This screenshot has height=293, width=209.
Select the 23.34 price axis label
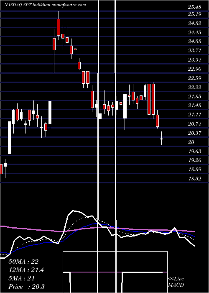(195, 60)
